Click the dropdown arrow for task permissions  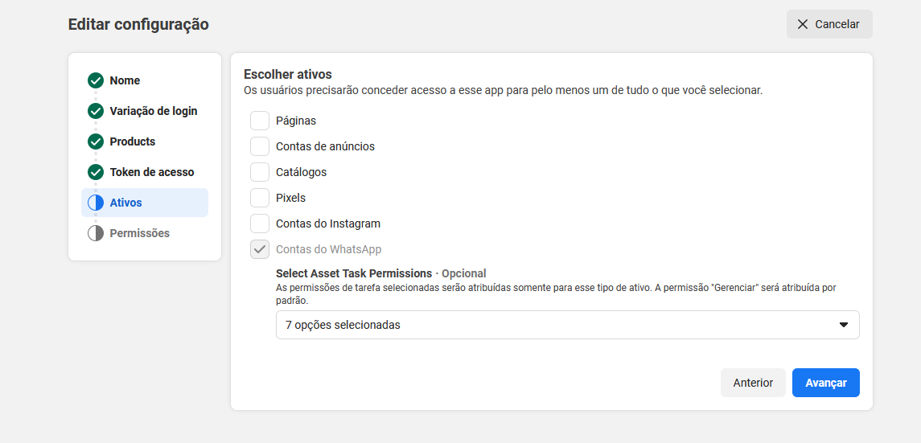(x=844, y=325)
